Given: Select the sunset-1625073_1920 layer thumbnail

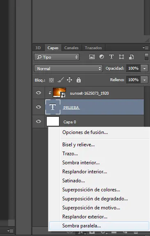Looking at the screenshot, I should coord(59,93).
